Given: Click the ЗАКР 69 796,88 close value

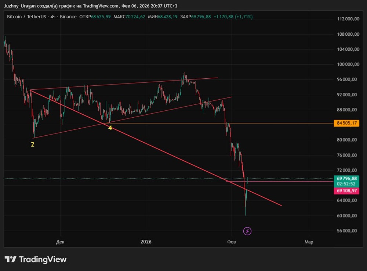Looking at the screenshot, I should click(x=196, y=17).
